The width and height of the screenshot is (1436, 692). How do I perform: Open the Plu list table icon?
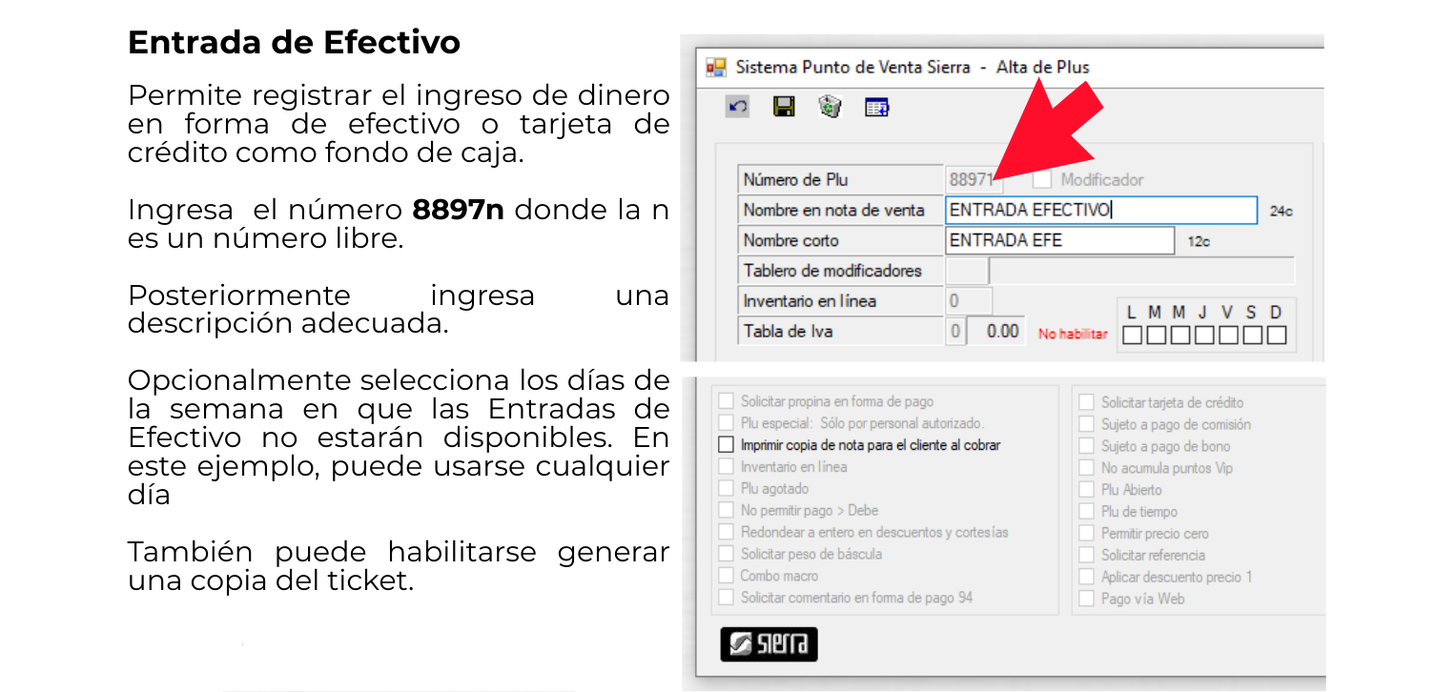876,107
